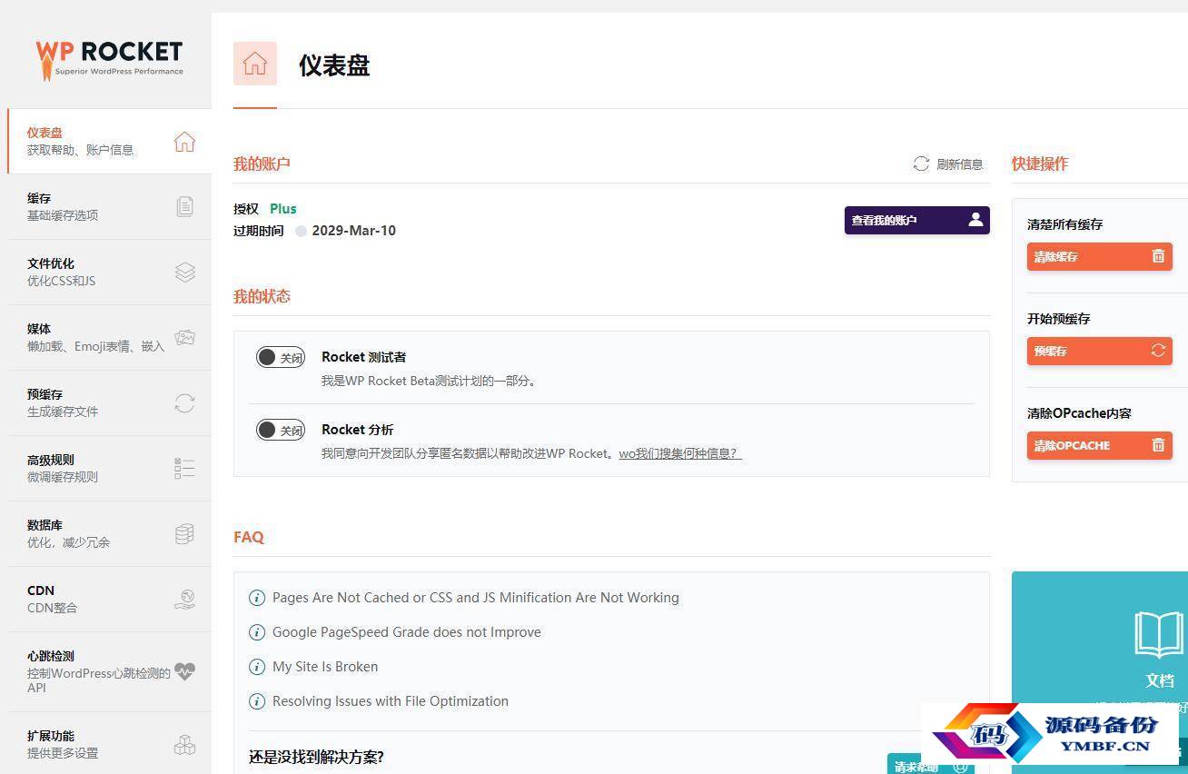Click the document icon in 缓存 sidebar item
Screen dimensions: 1188x774
click(x=184, y=207)
